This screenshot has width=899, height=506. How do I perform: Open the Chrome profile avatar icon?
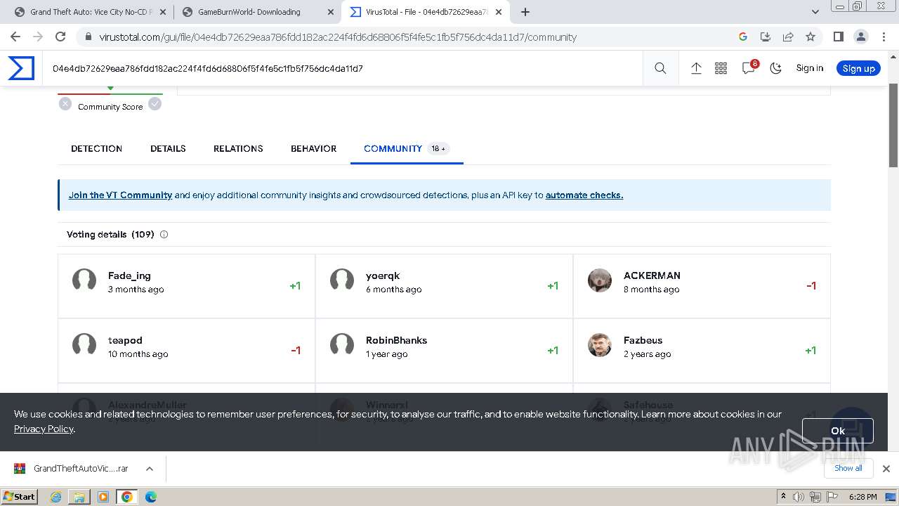(x=860, y=37)
